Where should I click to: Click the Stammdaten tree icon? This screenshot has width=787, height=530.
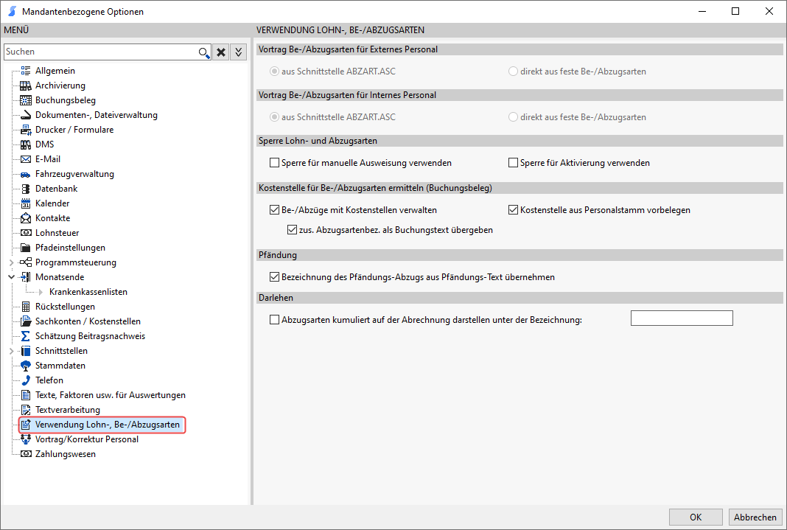pyautogui.click(x=26, y=366)
